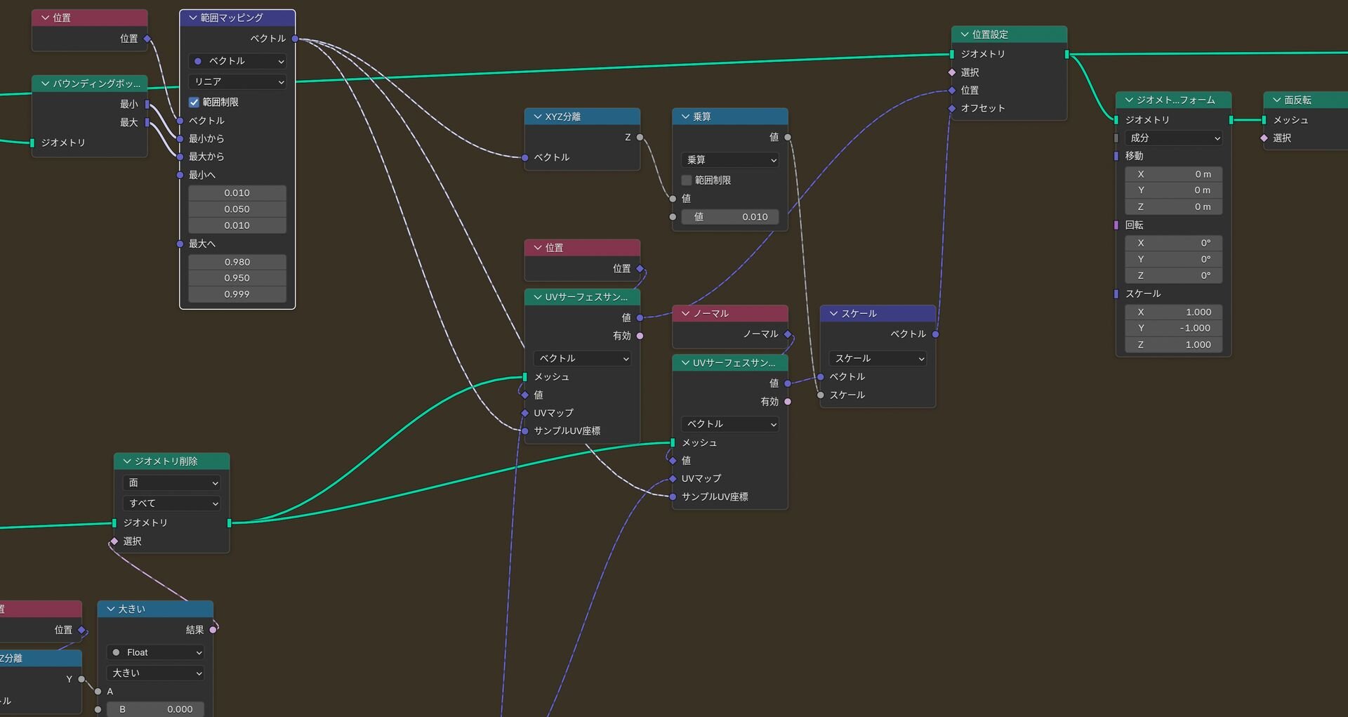This screenshot has width=1348, height=717.
Task: Click the 最大へ socket on 範囲マッピング node
Action: 180,244
